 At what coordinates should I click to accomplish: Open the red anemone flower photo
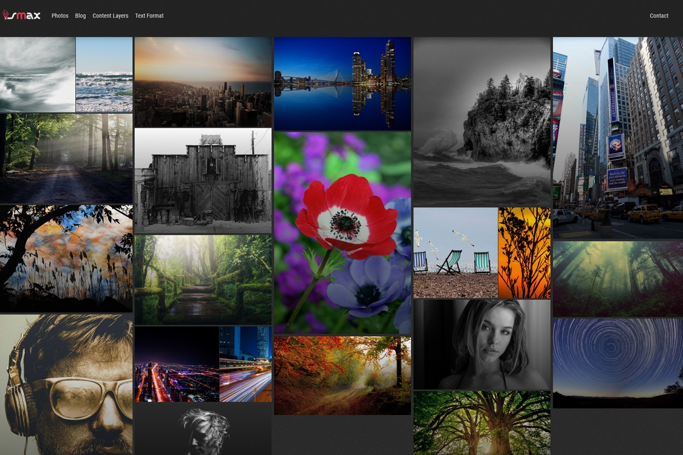[x=342, y=233]
